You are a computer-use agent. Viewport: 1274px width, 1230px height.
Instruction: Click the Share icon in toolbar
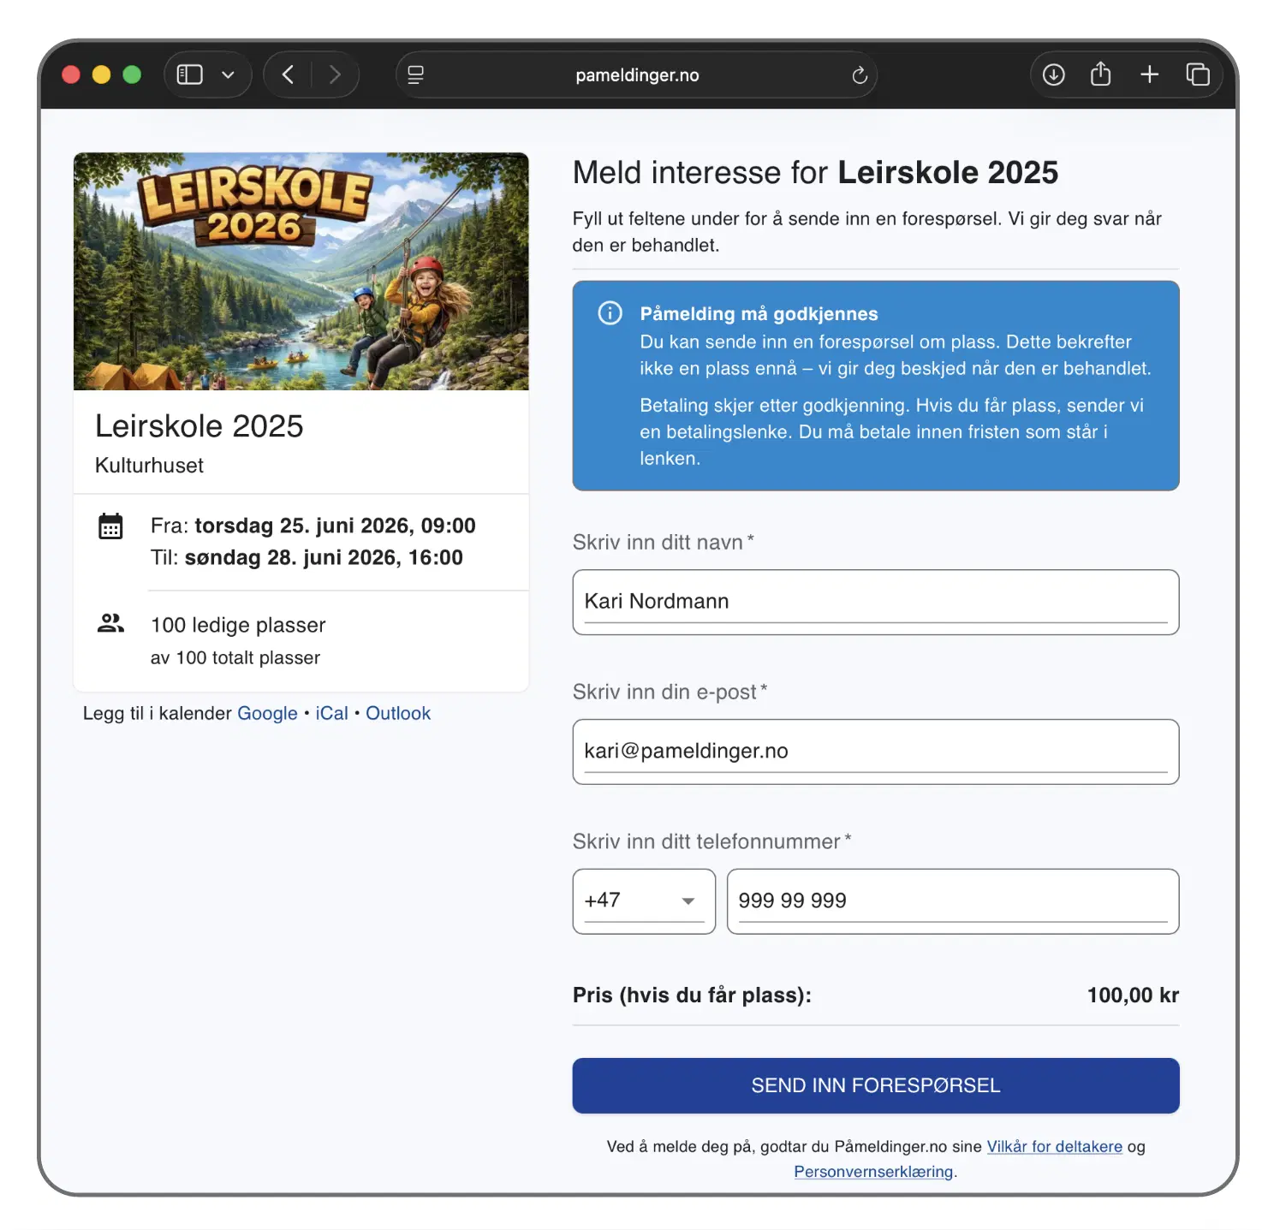point(1100,75)
